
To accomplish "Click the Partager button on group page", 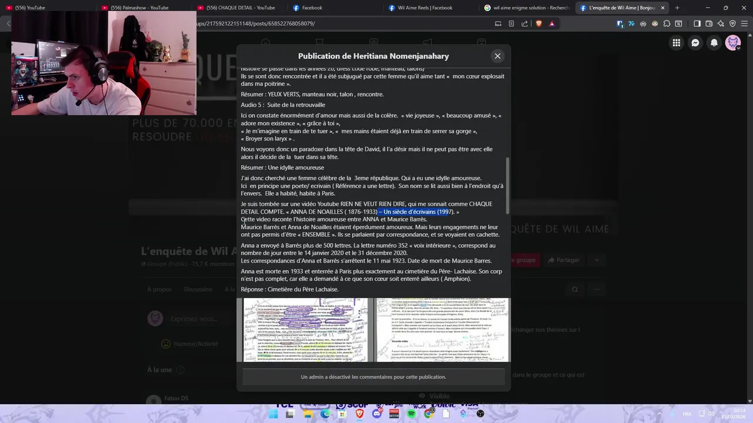I will tap(563, 260).
